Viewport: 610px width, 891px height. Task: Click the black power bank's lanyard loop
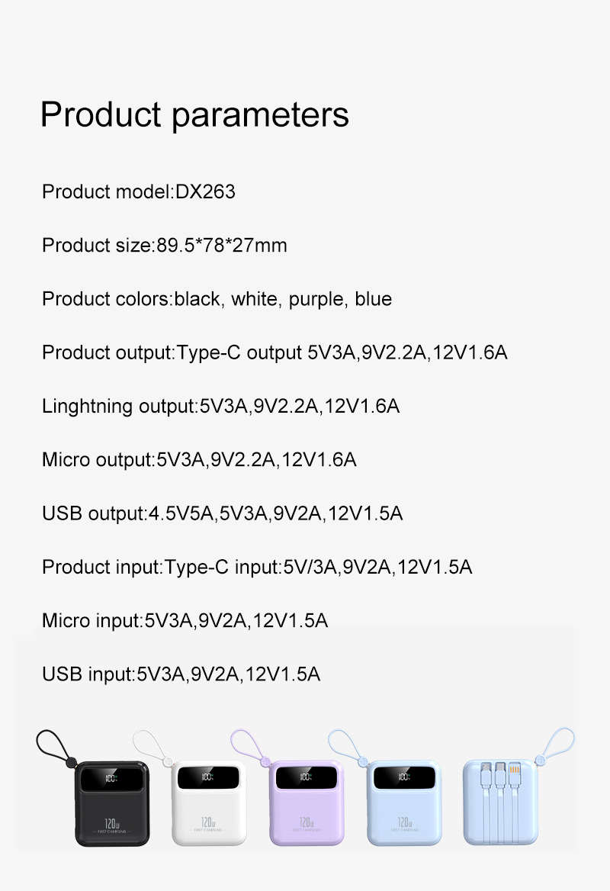pos(53,746)
